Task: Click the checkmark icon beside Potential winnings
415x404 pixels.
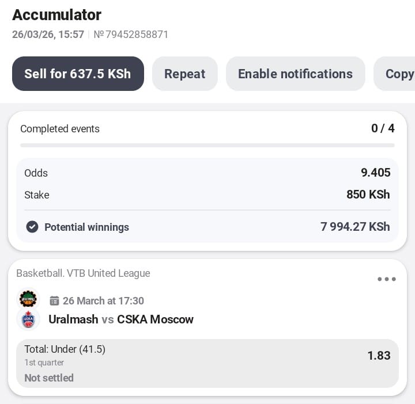Action: [32, 227]
